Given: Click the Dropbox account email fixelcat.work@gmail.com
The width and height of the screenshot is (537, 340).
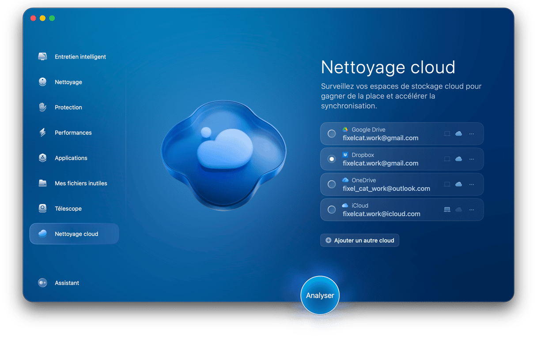Looking at the screenshot, I should [380, 163].
